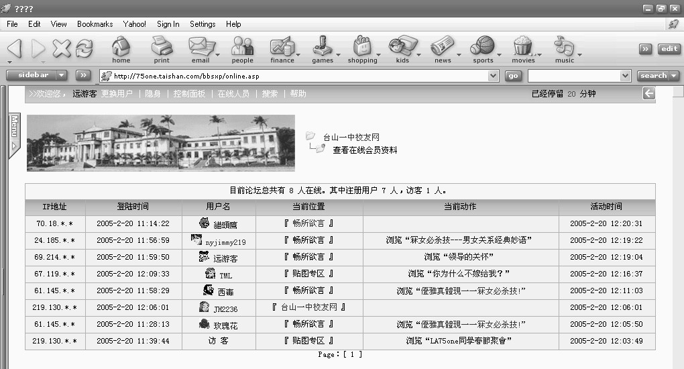Open user nyjimmy219 profile link
This screenshot has width=684, height=369.
pos(225,242)
